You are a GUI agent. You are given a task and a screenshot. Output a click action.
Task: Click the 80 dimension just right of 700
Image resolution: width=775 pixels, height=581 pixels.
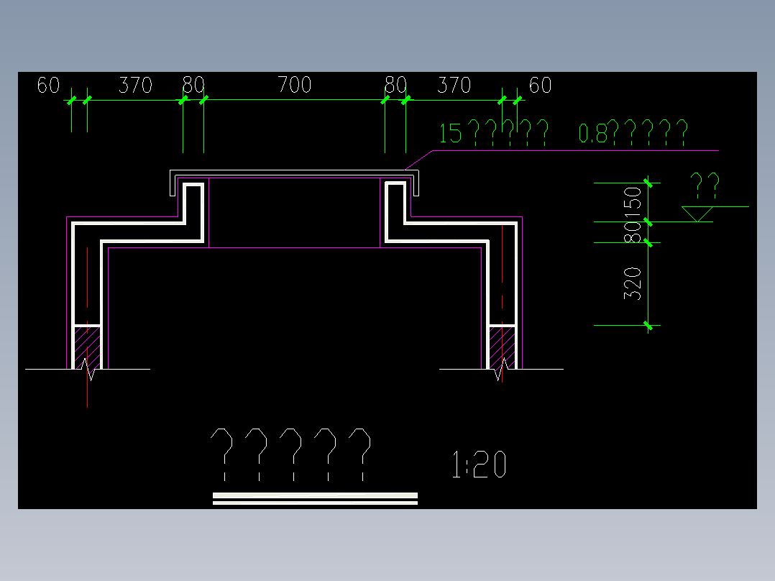395,85
